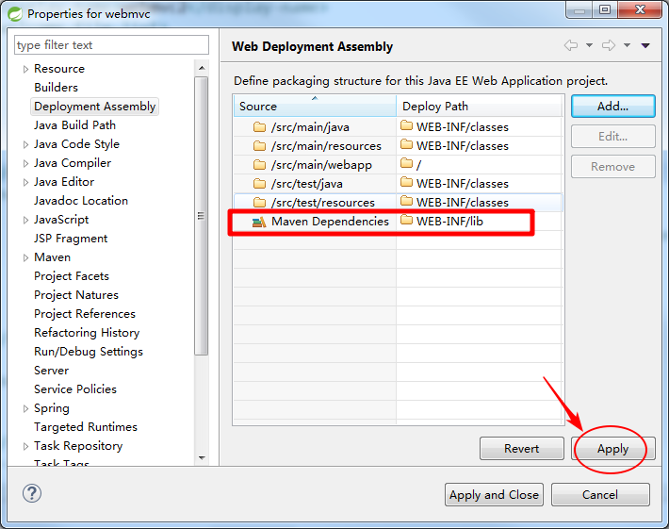The width and height of the screenshot is (669, 529).
Task: Open the Project Facets page
Action: pyautogui.click(x=72, y=276)
